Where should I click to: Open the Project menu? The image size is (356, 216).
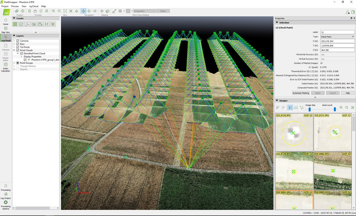tap(5, 6)
